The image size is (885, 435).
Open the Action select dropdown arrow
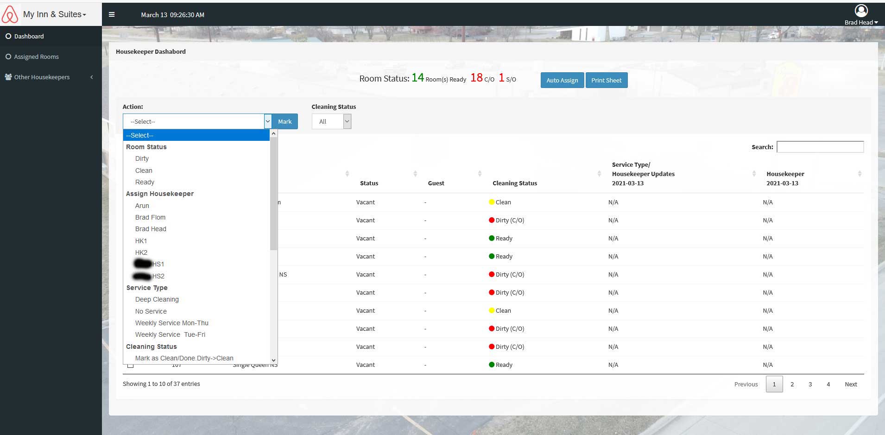[x=268, y=121]
